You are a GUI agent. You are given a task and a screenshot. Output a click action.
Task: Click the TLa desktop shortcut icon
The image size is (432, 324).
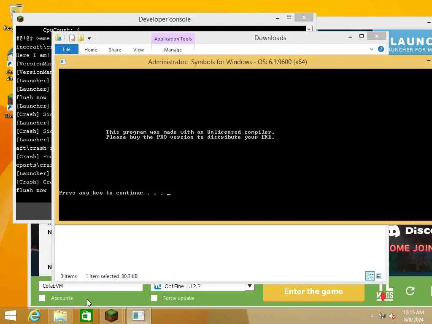click(9, 106)
